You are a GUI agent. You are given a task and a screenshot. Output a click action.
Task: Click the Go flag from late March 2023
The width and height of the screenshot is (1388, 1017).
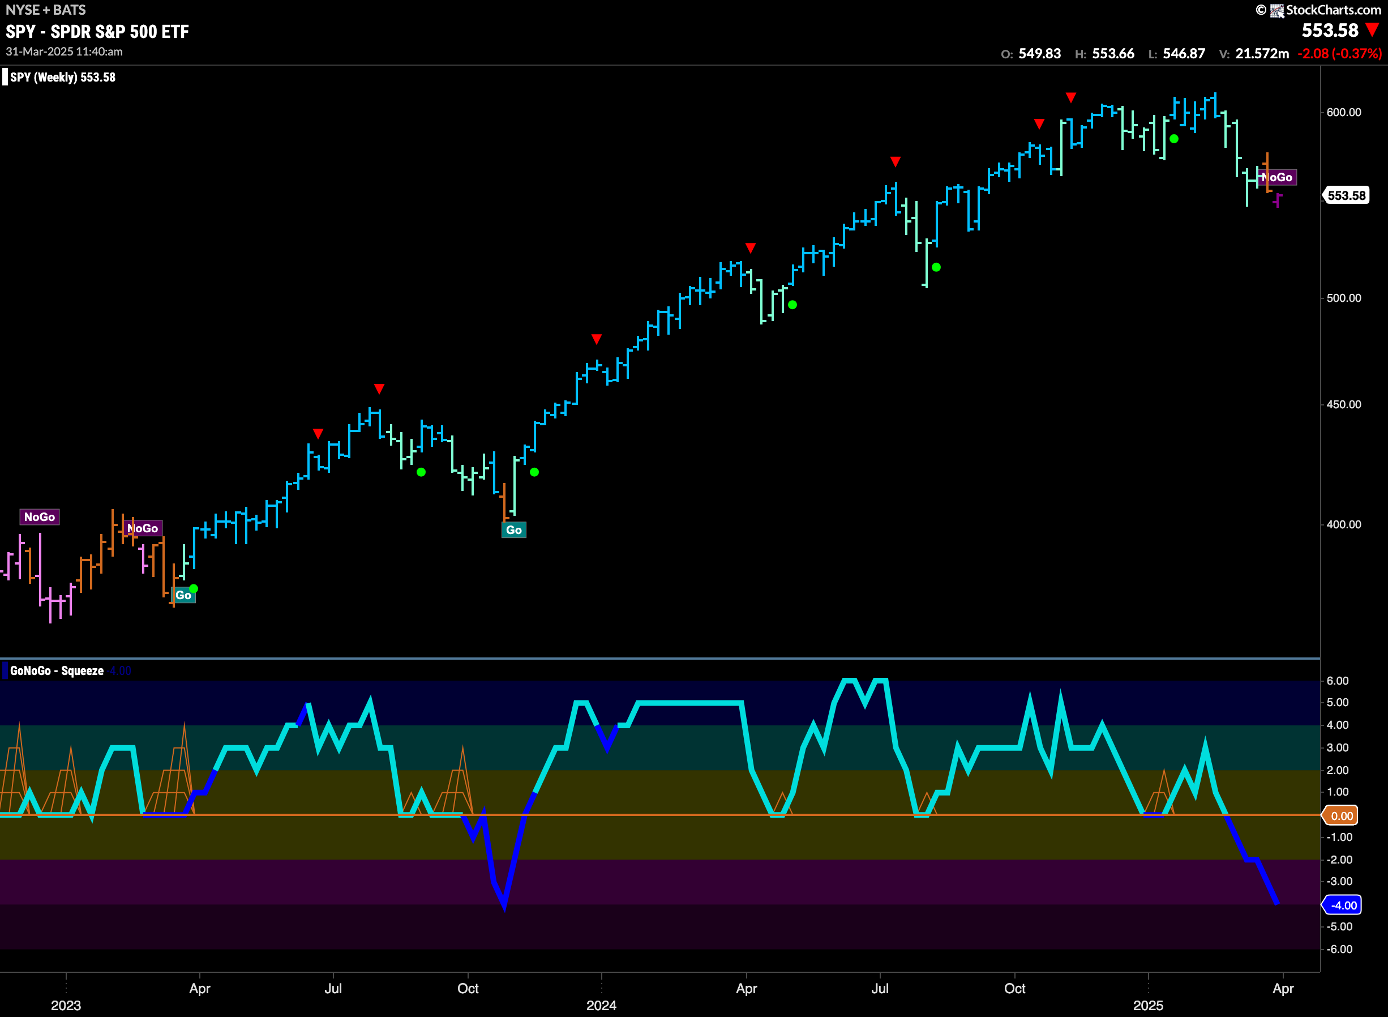click(183, 595)
